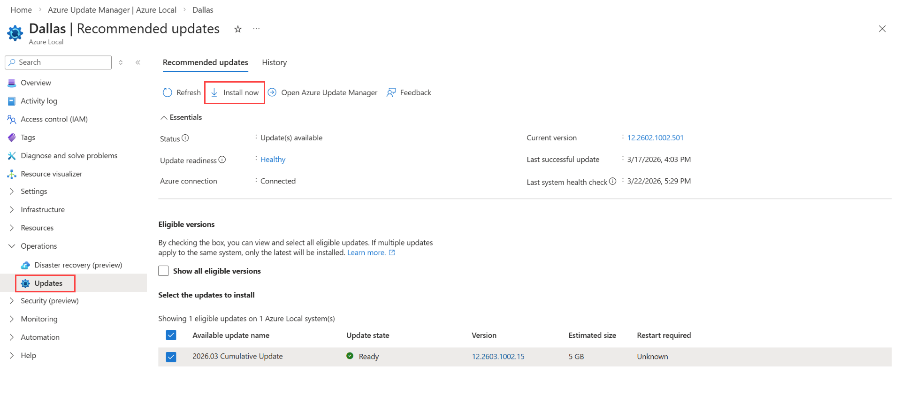Click the Update state column header

[x=368, y=336]
